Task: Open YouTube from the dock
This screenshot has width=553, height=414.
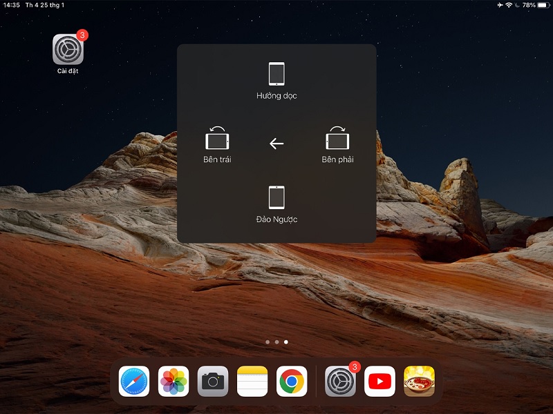Action: [378, 380]
